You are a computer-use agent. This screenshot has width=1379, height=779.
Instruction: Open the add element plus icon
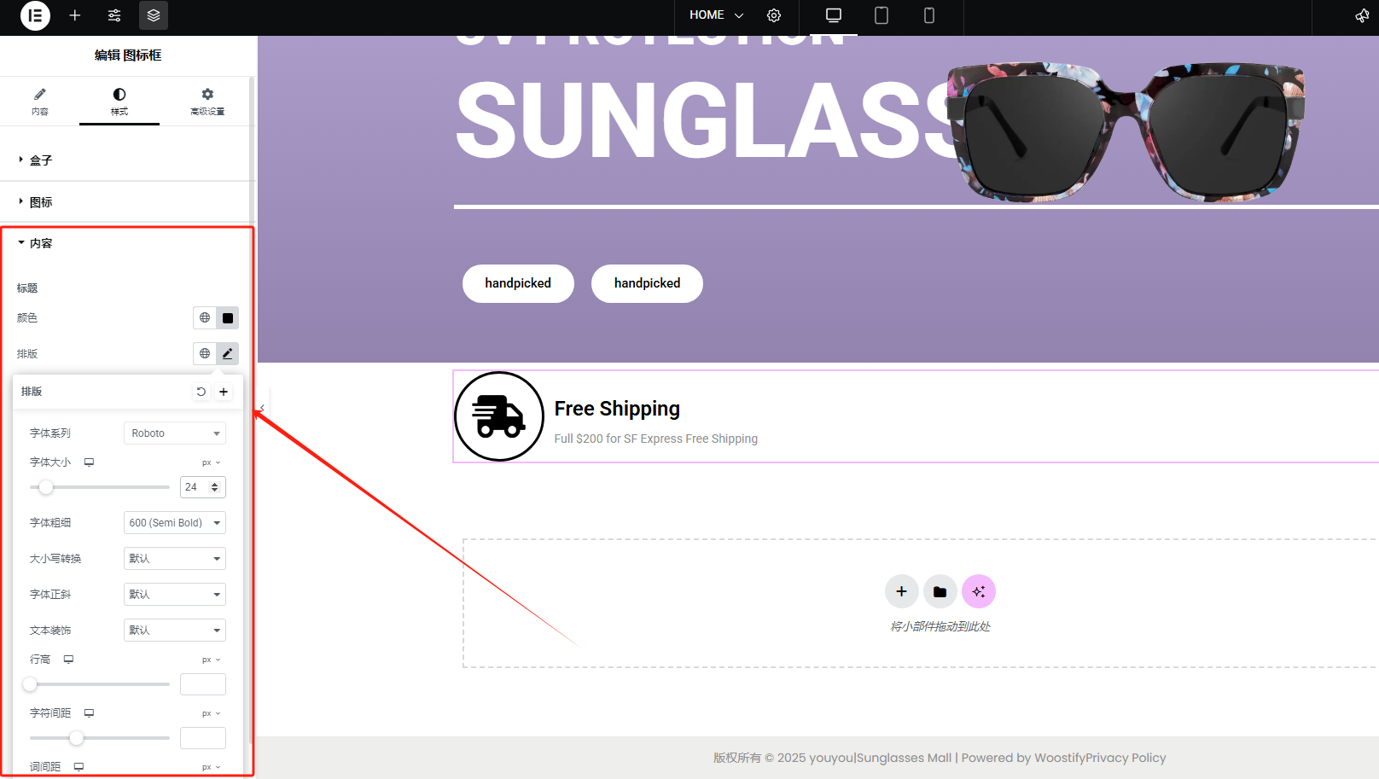[75, 15]
